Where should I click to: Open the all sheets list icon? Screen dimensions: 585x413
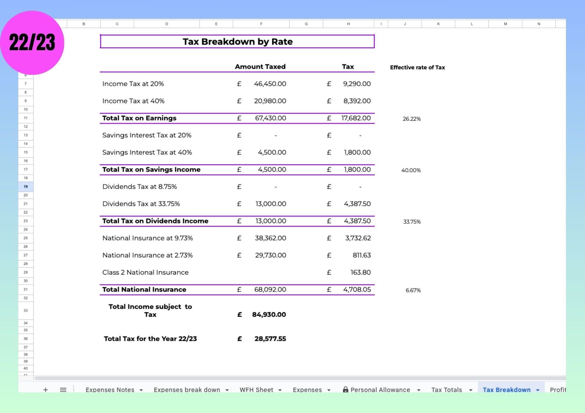click(x=63, y=390)
